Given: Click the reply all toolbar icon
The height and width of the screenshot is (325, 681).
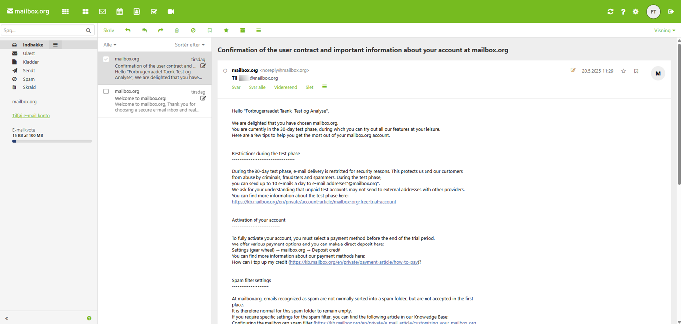Looking at the screenshot, I should (144, 30).
